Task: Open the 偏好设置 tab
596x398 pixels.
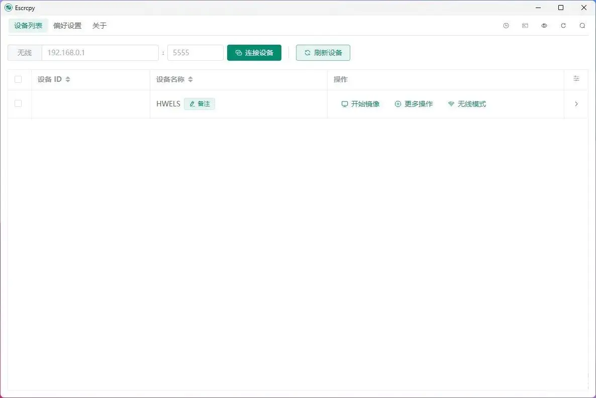Action: coord(67,26)
